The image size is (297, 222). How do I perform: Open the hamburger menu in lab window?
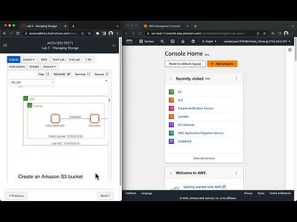[x=5, y=45]
